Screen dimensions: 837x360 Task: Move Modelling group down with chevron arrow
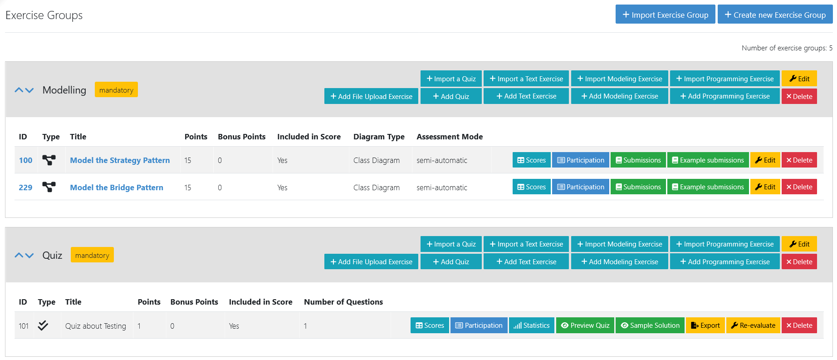point(29,90)
